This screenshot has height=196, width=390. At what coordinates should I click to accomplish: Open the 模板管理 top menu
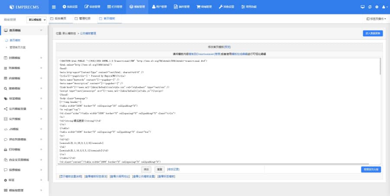(x=137, y=7)
